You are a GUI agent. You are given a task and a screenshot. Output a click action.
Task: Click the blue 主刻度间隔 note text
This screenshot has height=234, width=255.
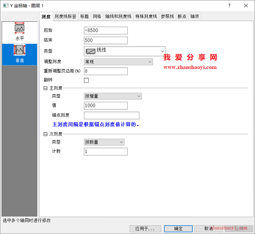click(96, 124)
